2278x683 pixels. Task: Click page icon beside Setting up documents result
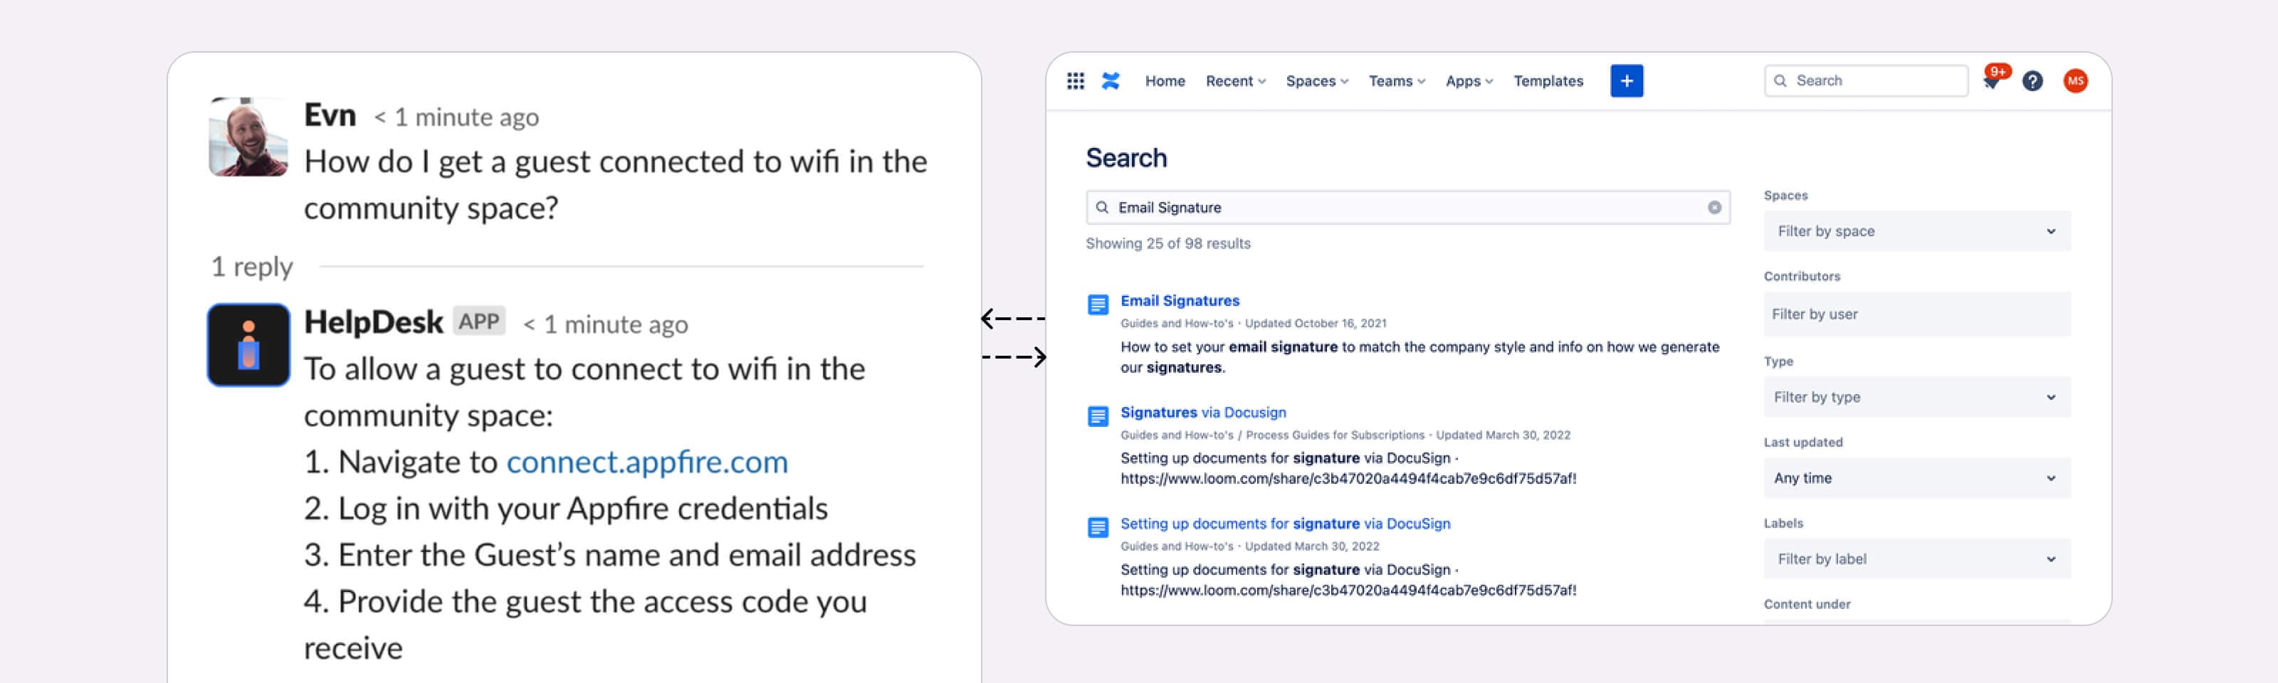pyautogui.click(x=1098, y=527)
